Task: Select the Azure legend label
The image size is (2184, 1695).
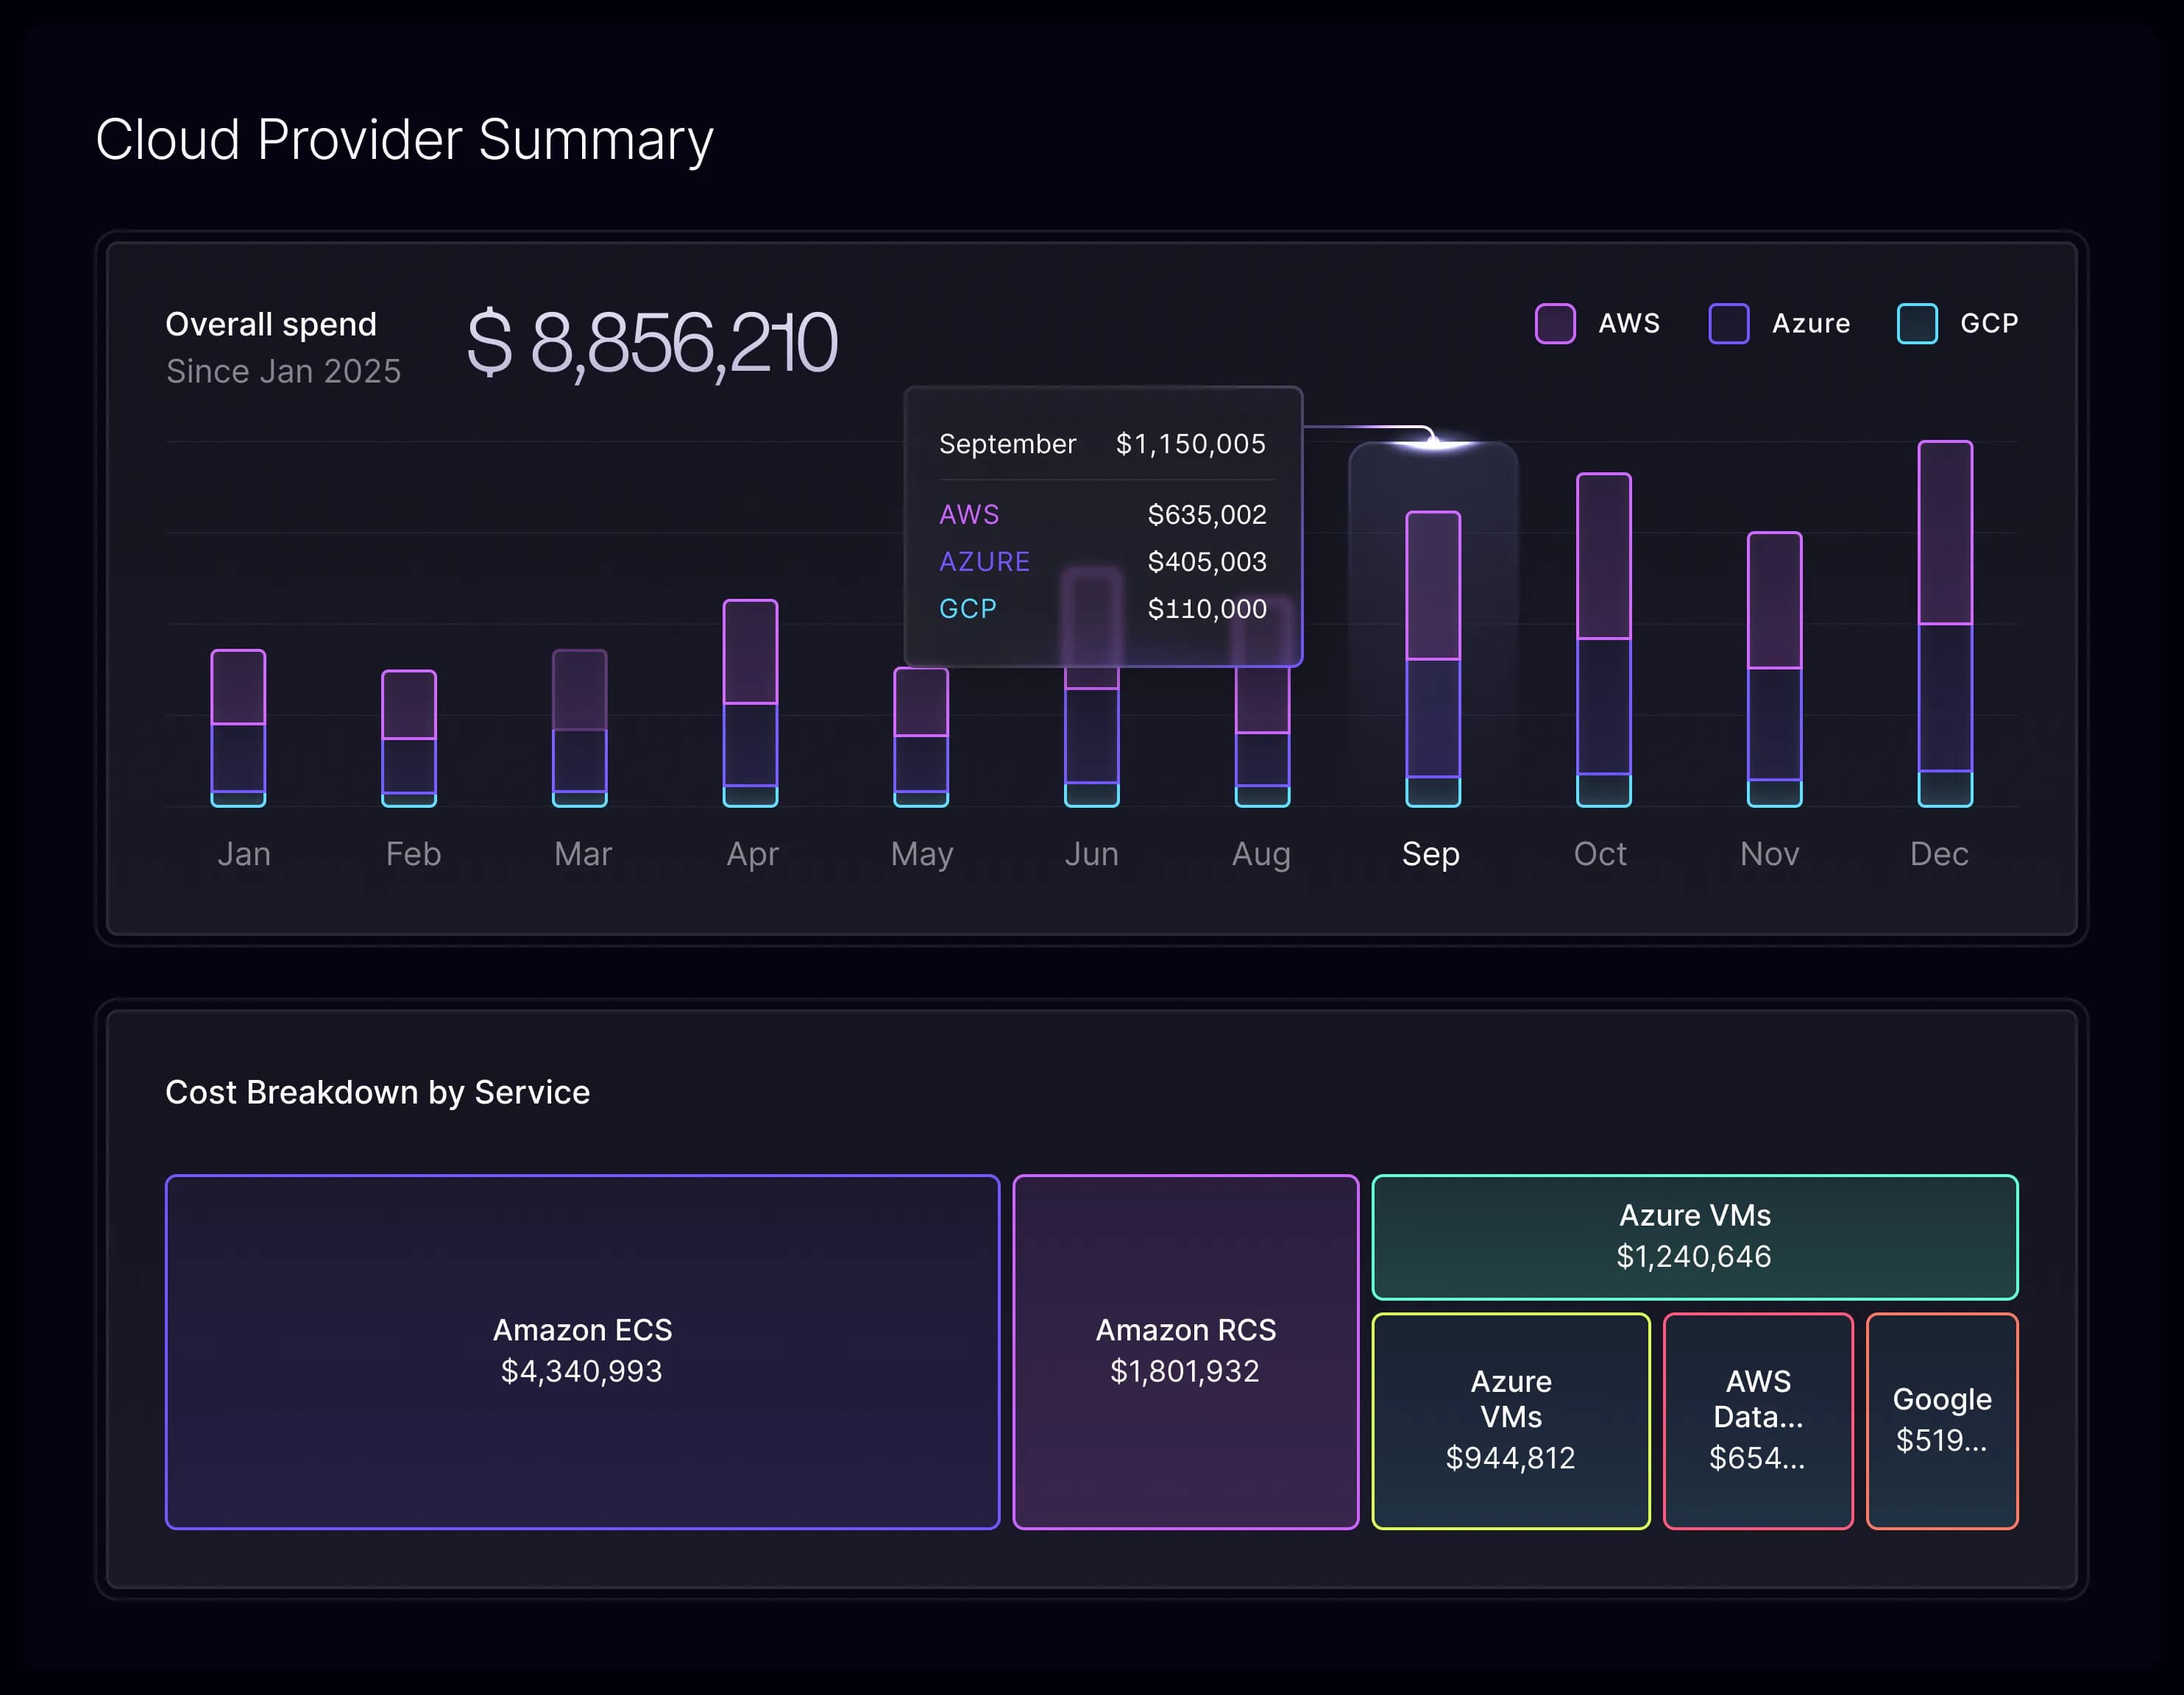Action: [1810, 323]
